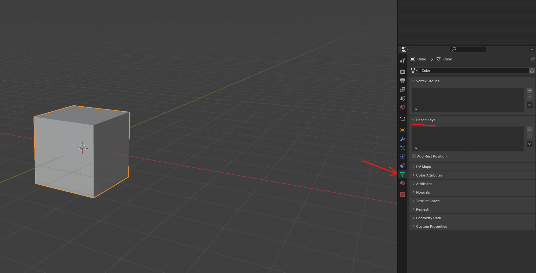This screenshot has height=273, width=536.
Task: Click the Shape Keys list resize grip
Action: (471, 148)
